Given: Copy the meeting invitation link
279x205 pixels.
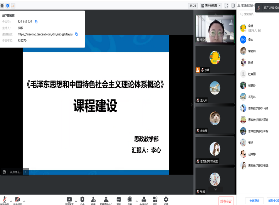Looking at the screenshot, I should point(76,34).
